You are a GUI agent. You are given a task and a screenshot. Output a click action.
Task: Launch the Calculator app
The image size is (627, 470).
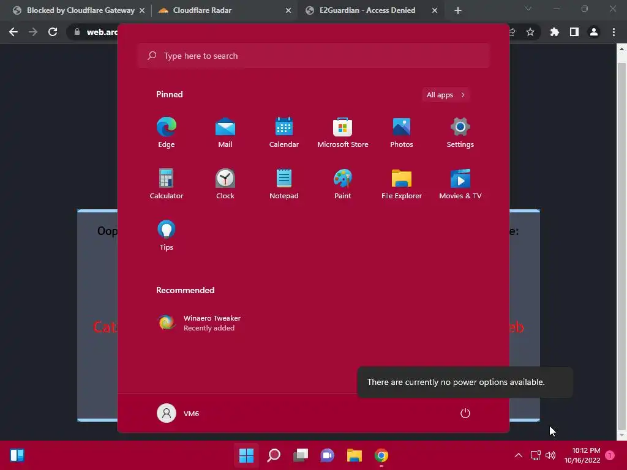coord(167,184)
